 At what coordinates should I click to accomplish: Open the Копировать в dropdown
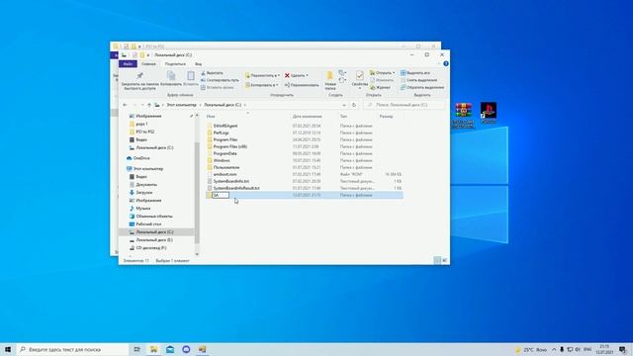(x=262, y=85)
